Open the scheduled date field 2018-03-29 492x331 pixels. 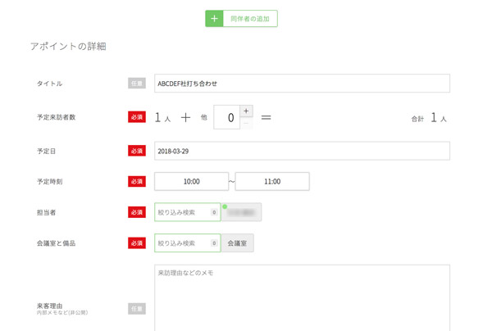click(x=303, y=152)
